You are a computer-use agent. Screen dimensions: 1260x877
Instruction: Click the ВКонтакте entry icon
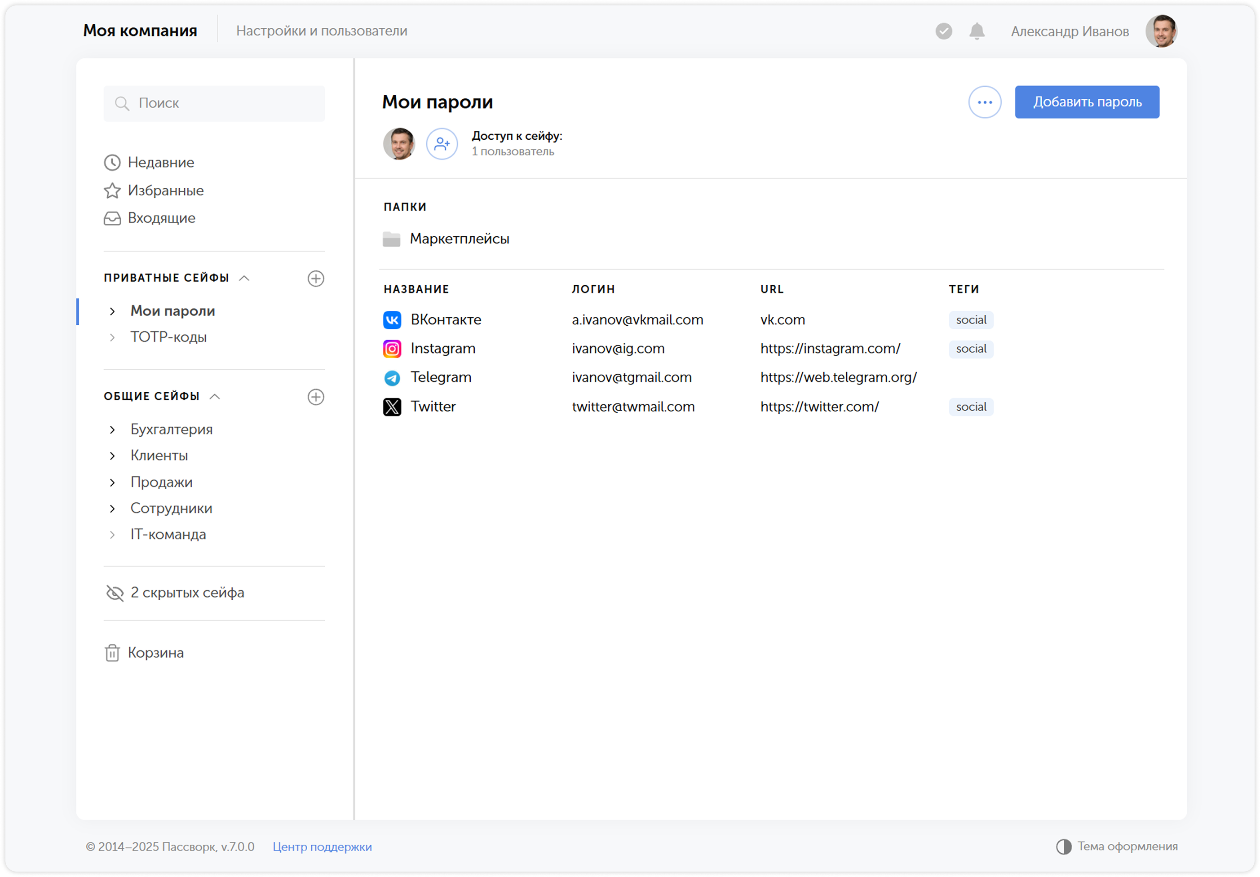(x=392, y=320)
